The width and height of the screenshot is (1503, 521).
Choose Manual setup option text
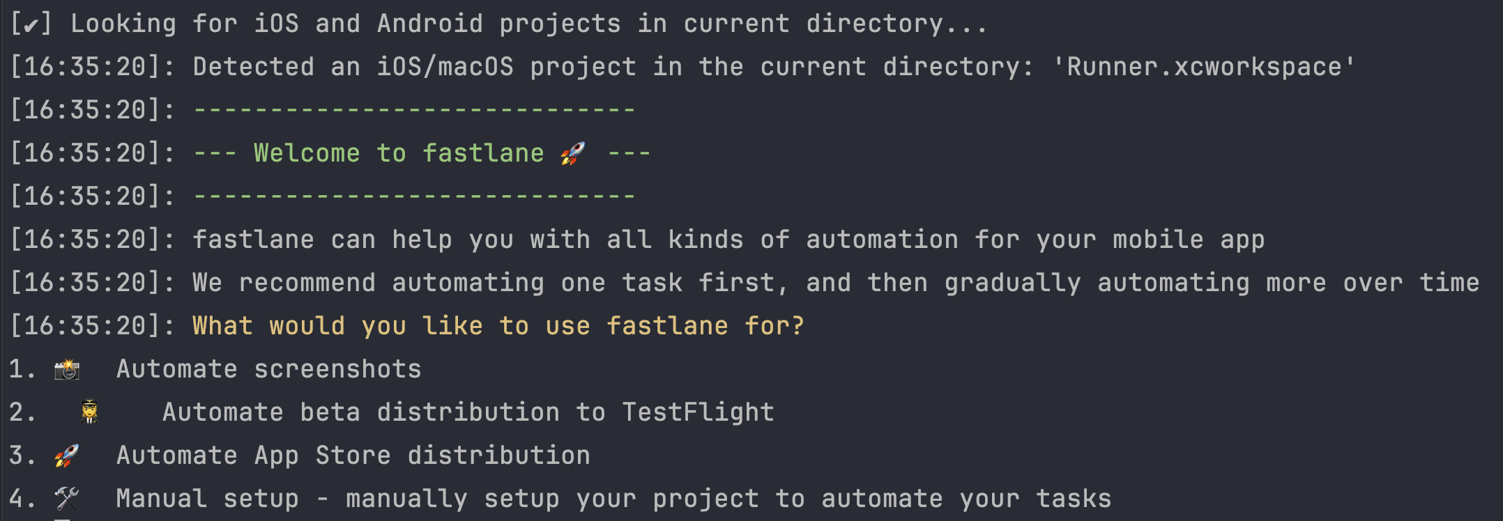point(613,499)
